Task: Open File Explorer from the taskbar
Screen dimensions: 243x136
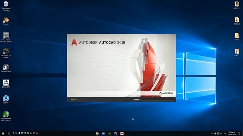Action: click(x=97, y=133)
